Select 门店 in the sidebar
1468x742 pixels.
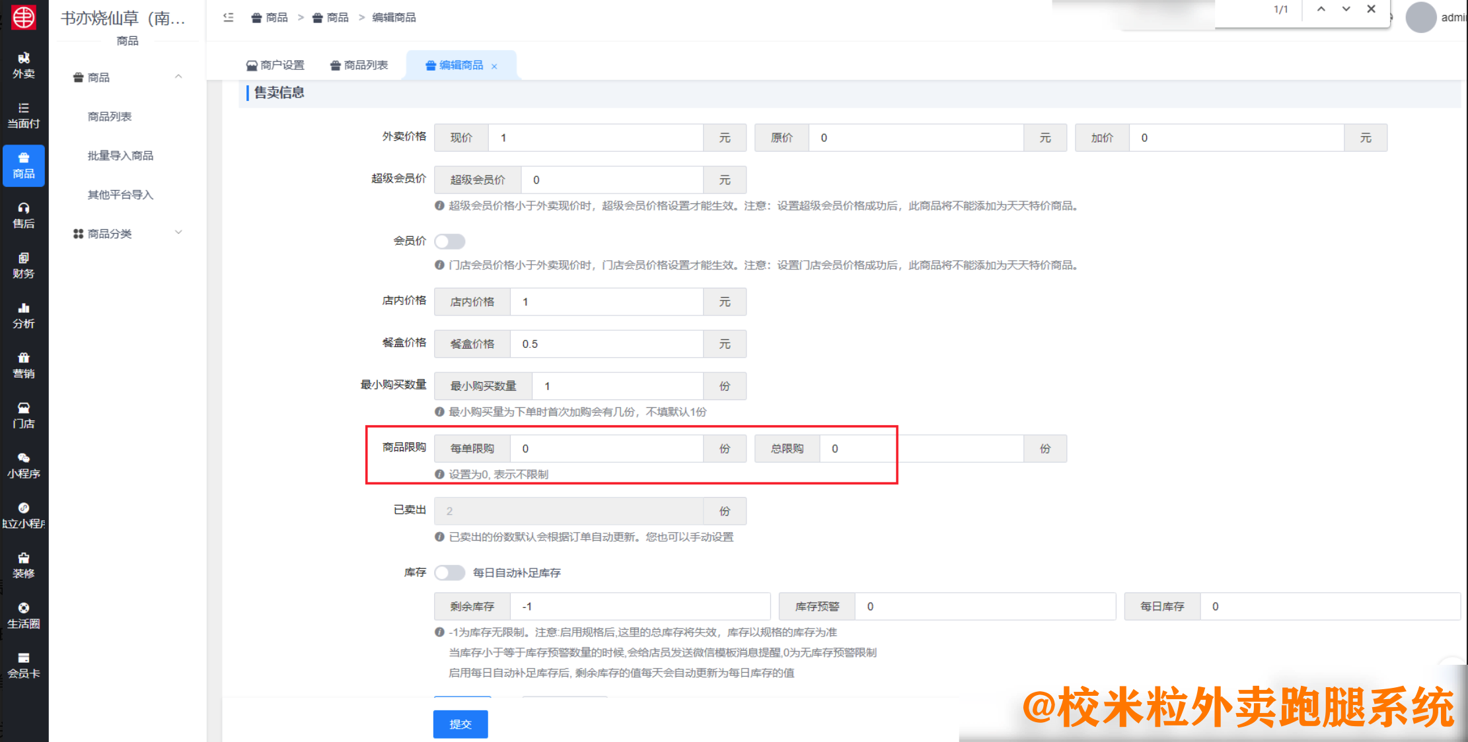point(24,416)
